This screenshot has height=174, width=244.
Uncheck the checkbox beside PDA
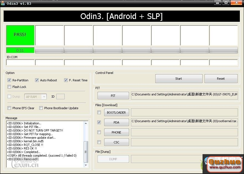(99, 122)
